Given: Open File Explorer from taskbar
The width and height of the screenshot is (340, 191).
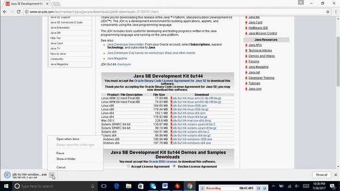Looking at the screenshot, I should pyautogui.click(x=129, y=186).
